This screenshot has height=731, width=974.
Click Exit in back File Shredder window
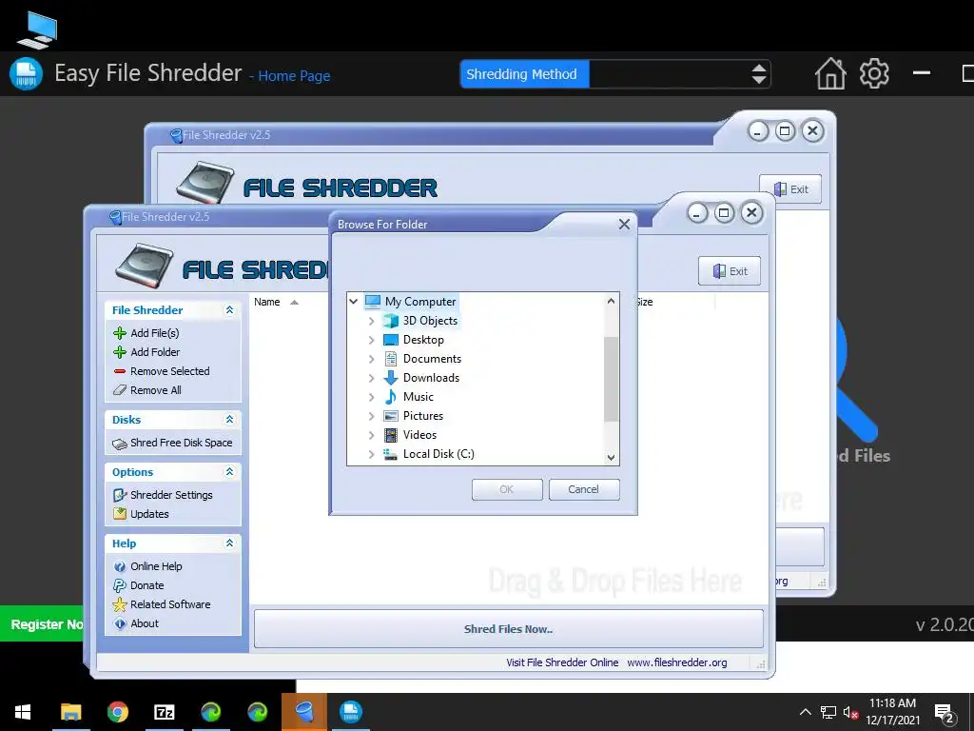[x=790, y=189]
